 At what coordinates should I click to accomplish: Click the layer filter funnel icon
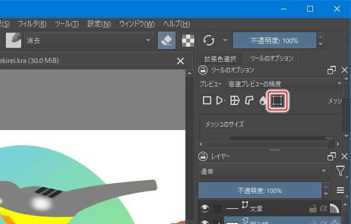click(340, 171)
